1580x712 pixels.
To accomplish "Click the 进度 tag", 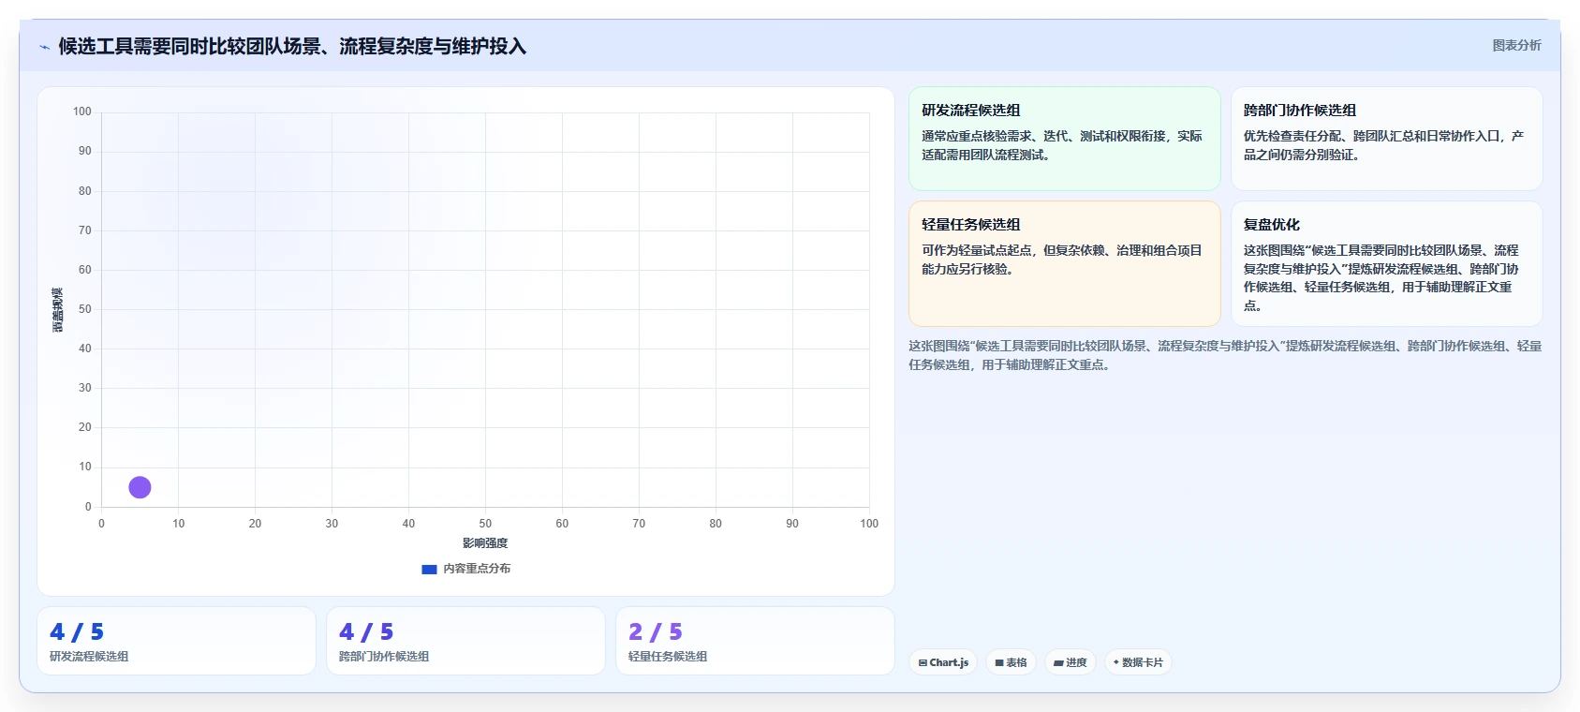I will click(1070, 662).
